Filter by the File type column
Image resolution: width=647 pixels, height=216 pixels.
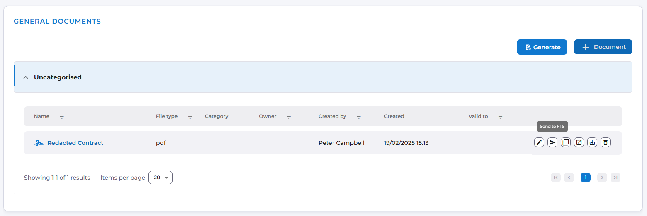point(190,117)
